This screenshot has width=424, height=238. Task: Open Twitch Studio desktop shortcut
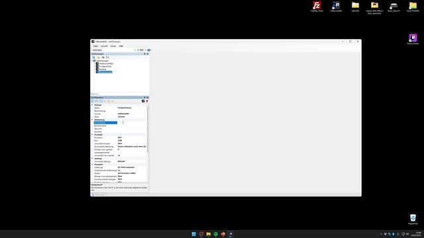click(413, 39)
